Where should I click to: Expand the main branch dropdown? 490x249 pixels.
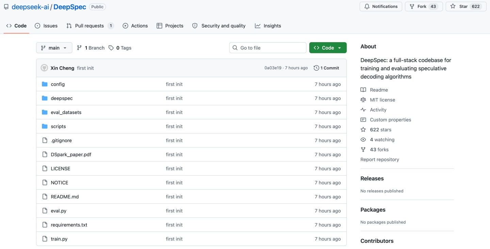click(54, 48)
